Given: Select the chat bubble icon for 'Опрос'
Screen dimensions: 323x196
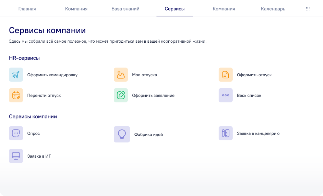Looking at the screenshot, I should [16, 133].
